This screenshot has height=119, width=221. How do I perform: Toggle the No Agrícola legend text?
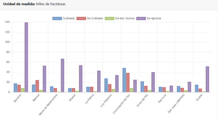(x=154, y=18)
